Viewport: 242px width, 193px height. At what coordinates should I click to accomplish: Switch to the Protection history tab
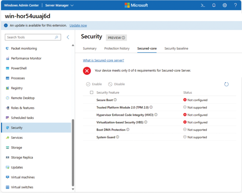(x=117, y=49)
